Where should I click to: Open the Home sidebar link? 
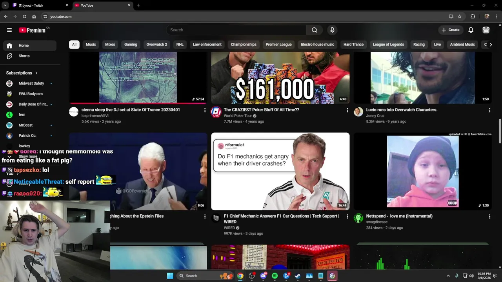click(x=30, y=45)
